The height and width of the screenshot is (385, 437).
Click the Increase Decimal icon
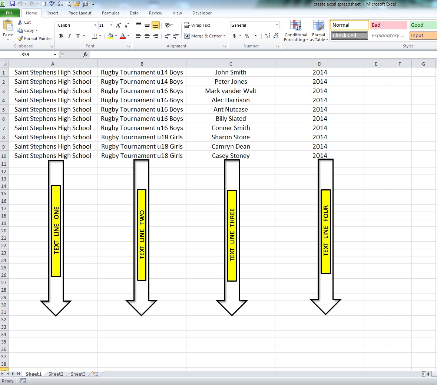pyautogui.click(x=268, y=36)
